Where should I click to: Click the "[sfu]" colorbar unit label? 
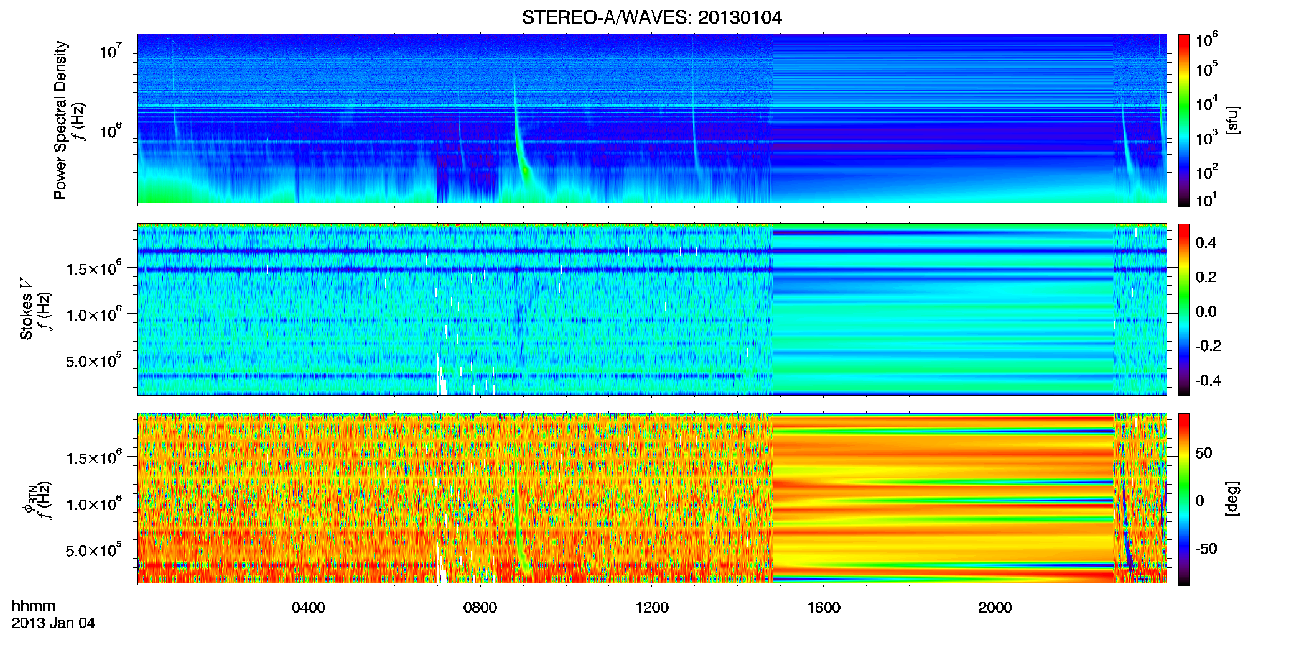1232,120
